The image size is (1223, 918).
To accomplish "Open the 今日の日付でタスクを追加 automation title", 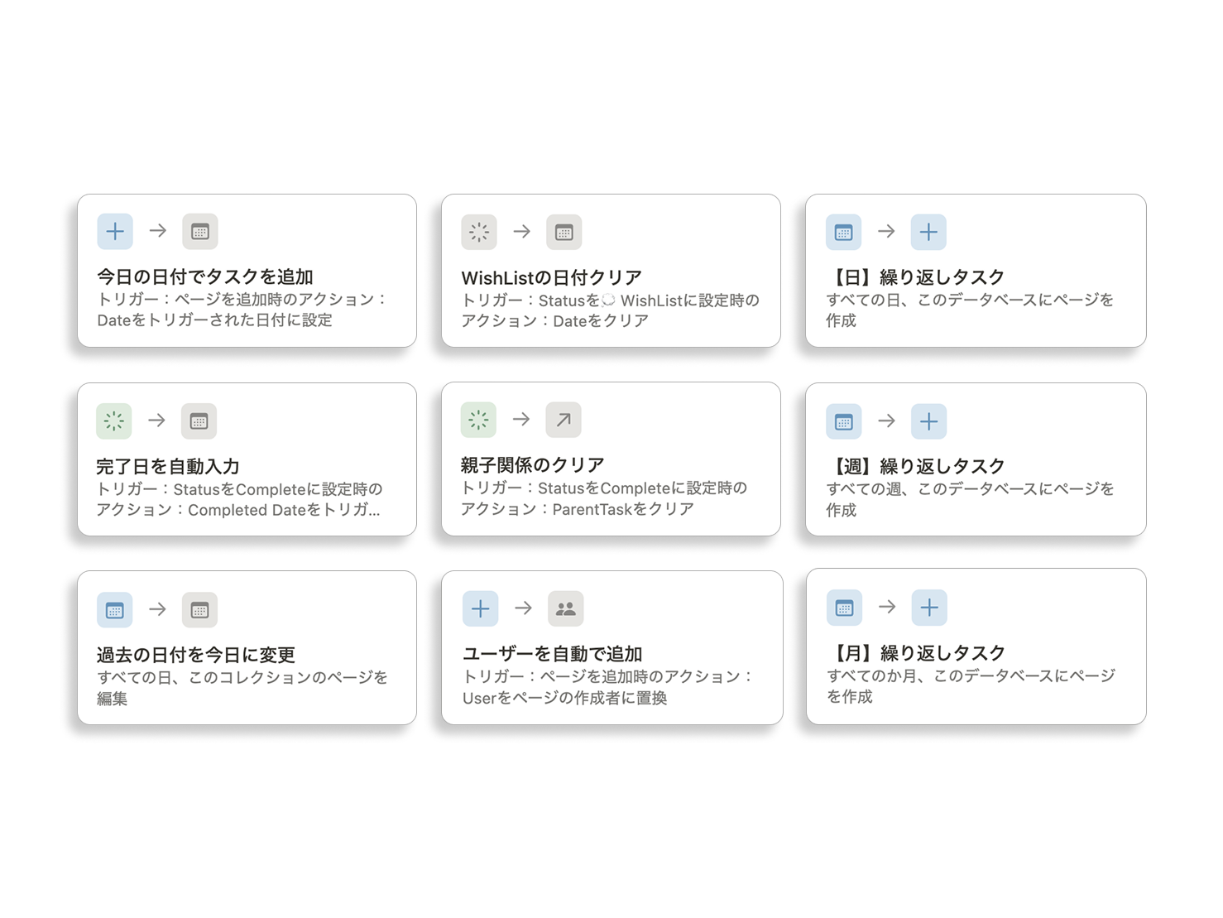I will [x=205, y=276].
